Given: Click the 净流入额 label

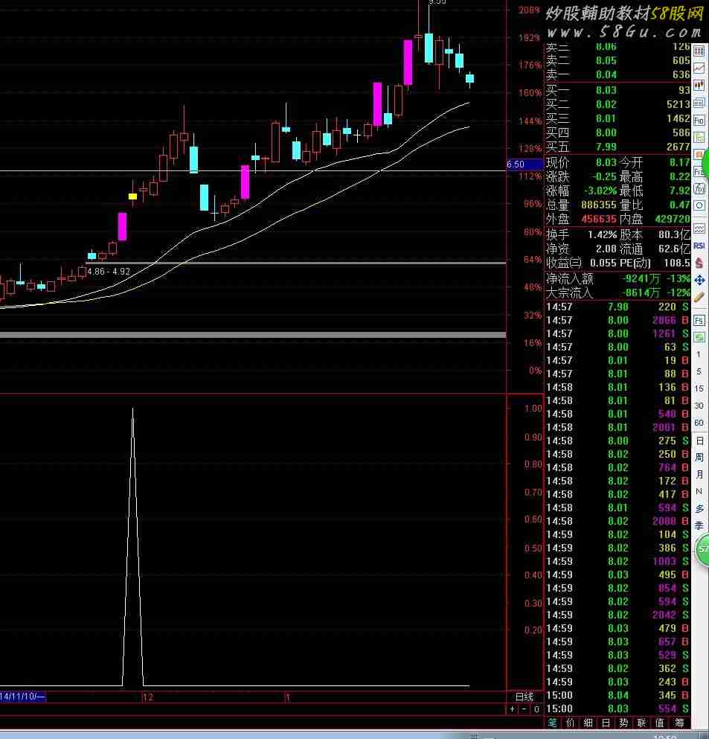Looking at the screenshot, I should 570,278.
